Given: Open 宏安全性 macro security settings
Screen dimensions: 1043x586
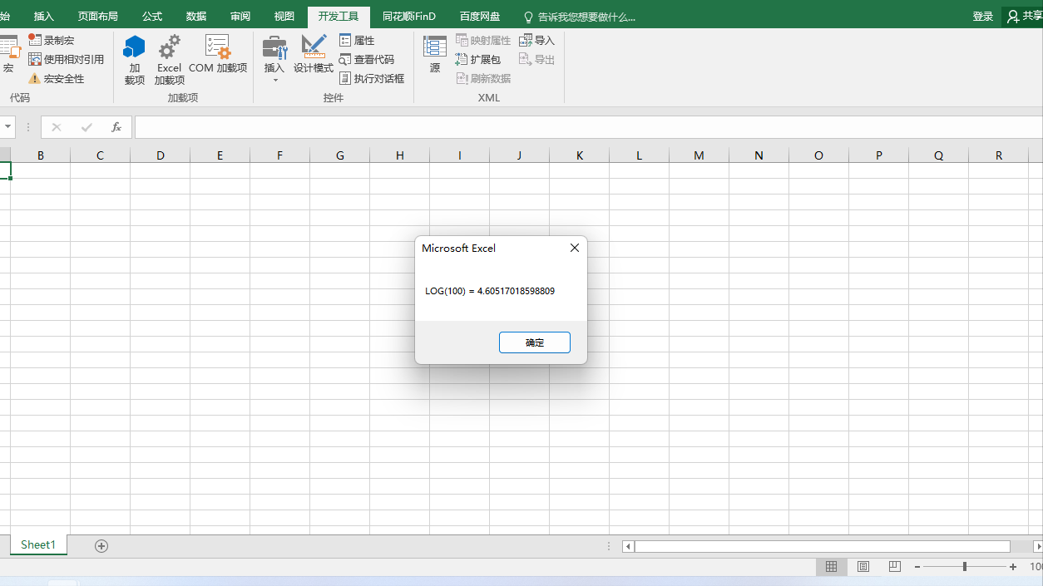Looking at the screenshot, I should [x=56, y=78].
